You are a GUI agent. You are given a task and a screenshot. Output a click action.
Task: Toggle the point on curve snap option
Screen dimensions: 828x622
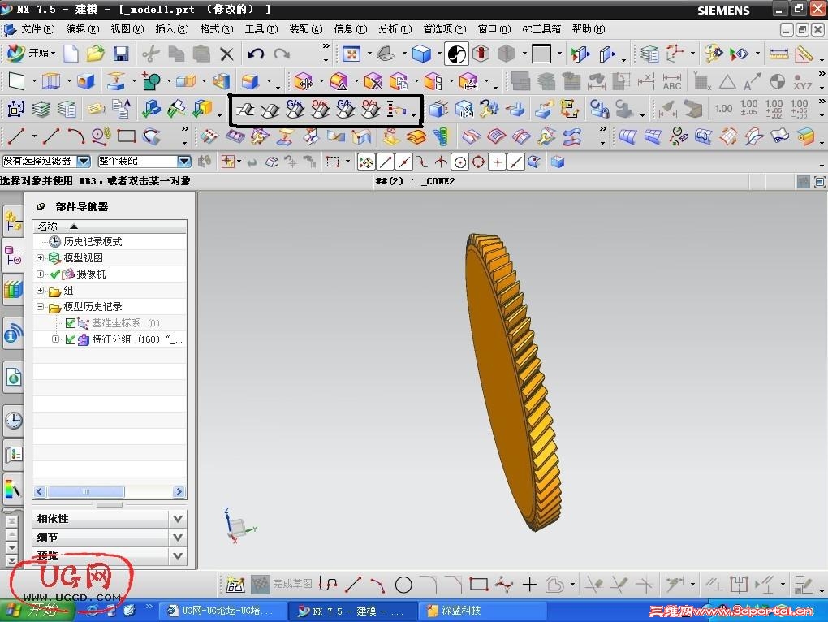pyautogui.click(x=515, y=162)
